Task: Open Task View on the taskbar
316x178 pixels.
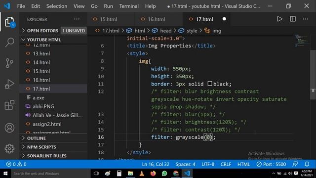Action: coord(96,174)
